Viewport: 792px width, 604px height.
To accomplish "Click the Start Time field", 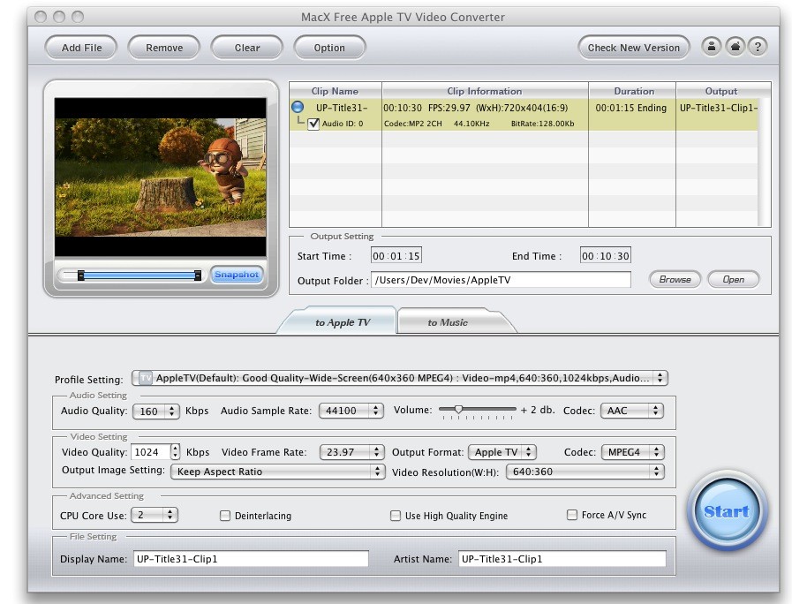I will coord(396,255).
